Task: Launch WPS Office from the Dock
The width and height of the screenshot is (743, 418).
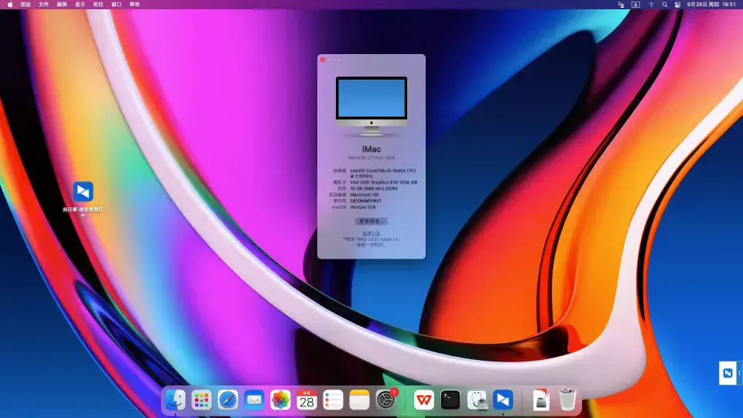Action: pos(423,400)
